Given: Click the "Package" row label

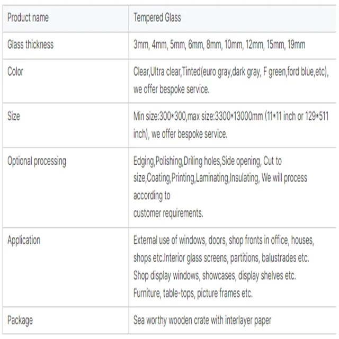Looking at the screenshot, I should (x=20, y=320).
